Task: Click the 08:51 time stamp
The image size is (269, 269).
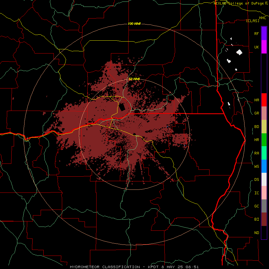Action: pos(192,267)
